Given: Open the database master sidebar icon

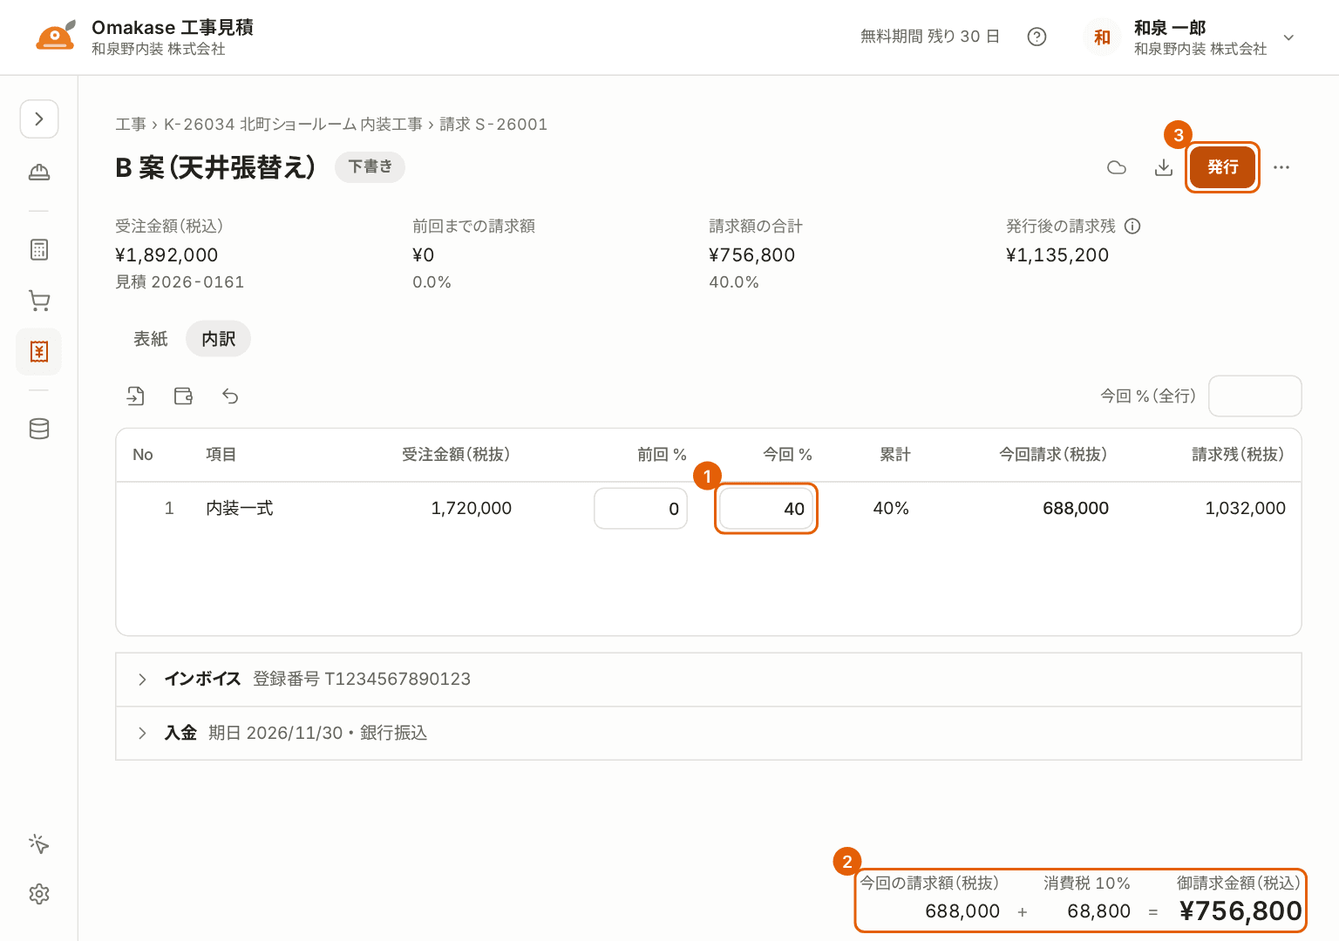Looking at the screenshot, I should [39, 429].
